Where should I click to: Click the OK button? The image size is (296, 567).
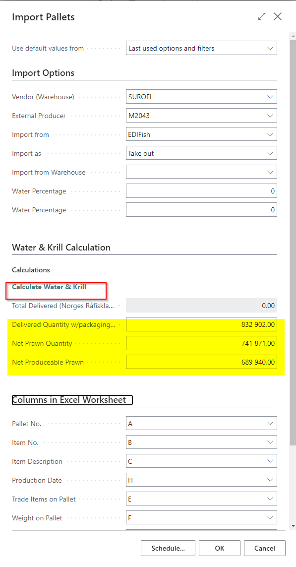(x=220, y=548)
